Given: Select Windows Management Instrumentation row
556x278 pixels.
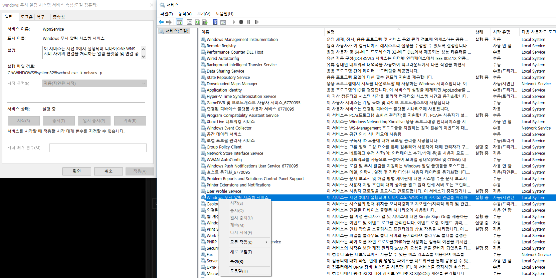Looking at the screenshot, I should pos(378,39).
